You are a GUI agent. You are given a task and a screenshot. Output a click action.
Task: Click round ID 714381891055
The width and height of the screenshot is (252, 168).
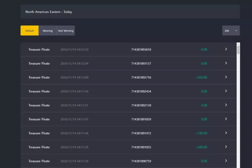[141, 147]
